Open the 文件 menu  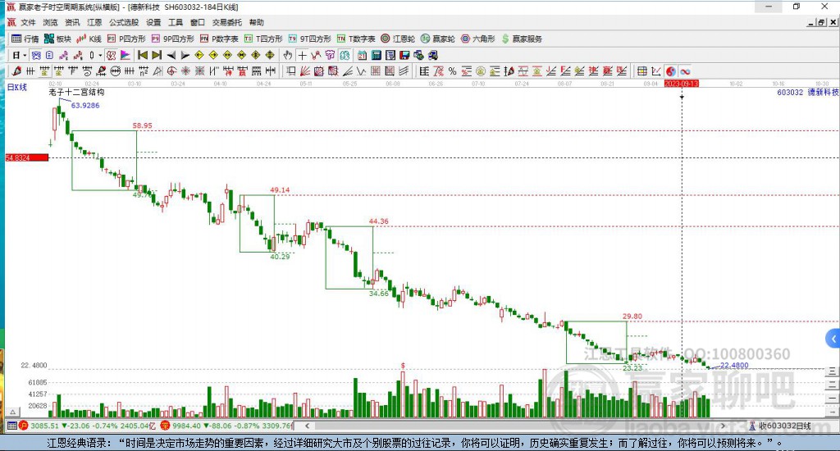[28, 22]
